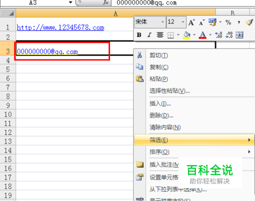Screen dimensions: 255x201
Task: Click Merge and Center icon
Action: tap(239, 35)
